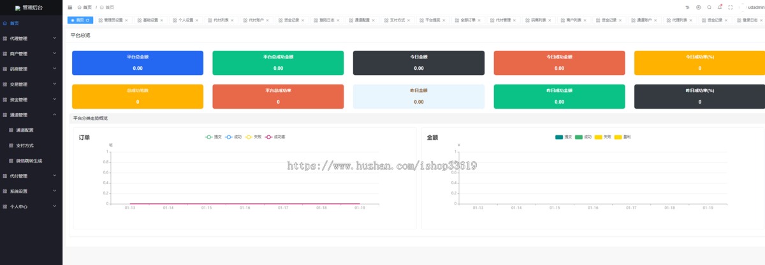Expand the sidebar 代付管理 chevron

pyautogui.click(x=55, y=175)
